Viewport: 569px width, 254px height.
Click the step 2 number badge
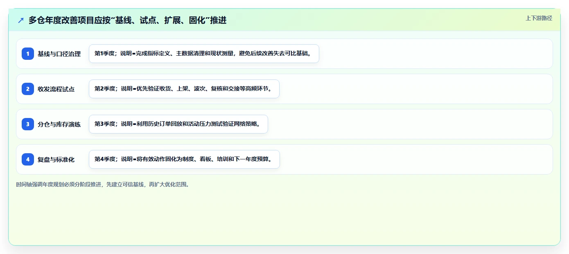[28, 89]
